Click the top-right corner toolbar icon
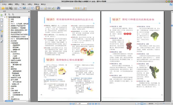Viewport: 173px width, 105px height. (x=171, y=4)
